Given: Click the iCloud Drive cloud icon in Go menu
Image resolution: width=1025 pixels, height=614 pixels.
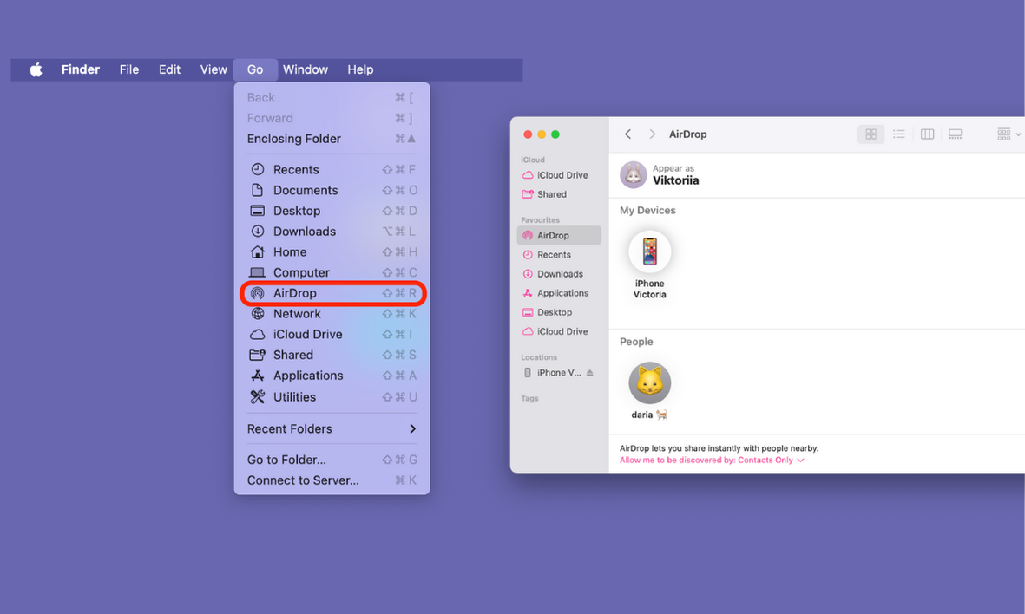Looking at the screenshot, I should pos(258,335).
